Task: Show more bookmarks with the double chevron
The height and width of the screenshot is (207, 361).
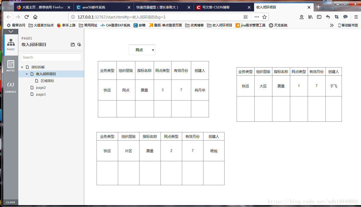Action: (x=332, y=25)
